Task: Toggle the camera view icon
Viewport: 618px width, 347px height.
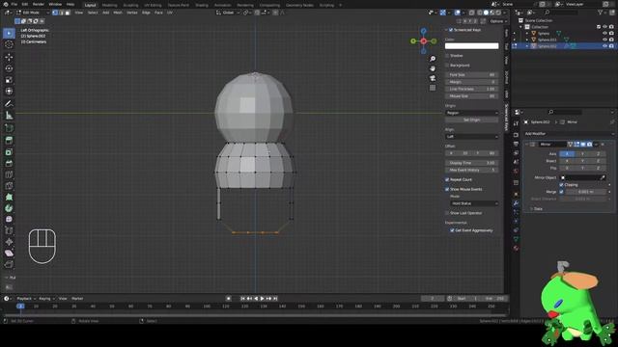Action: [433, 78]
